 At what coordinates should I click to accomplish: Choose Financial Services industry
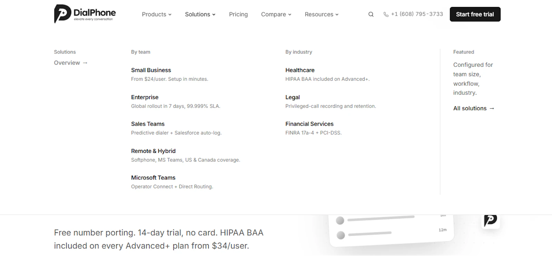pyautogui.click(x=309, y=124)
